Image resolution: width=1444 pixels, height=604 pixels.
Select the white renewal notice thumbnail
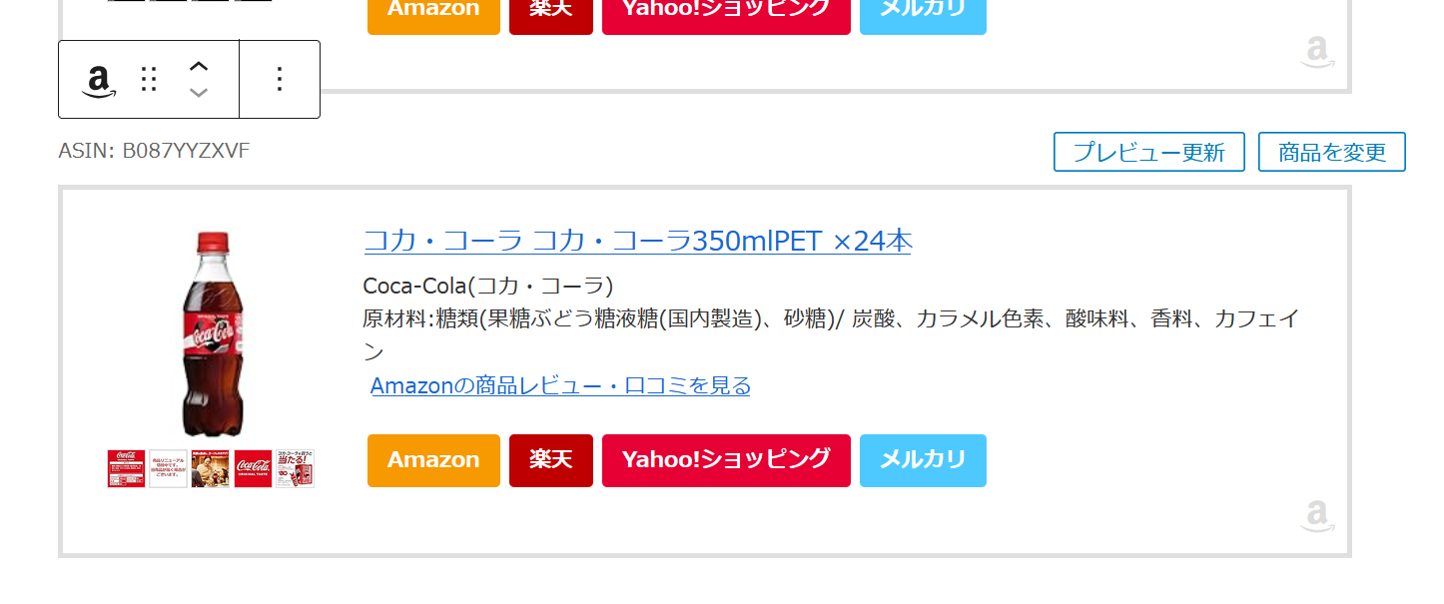169,468
